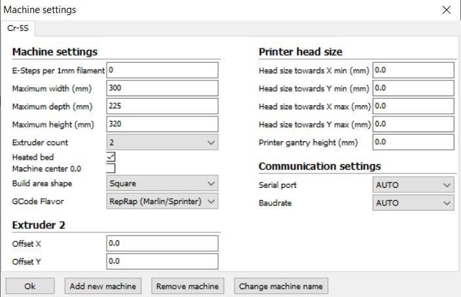Image resolution: width=461 pixels, height=297 pixels.
Task: Close the Machine settings dialog
Action: tap(447, 10)
